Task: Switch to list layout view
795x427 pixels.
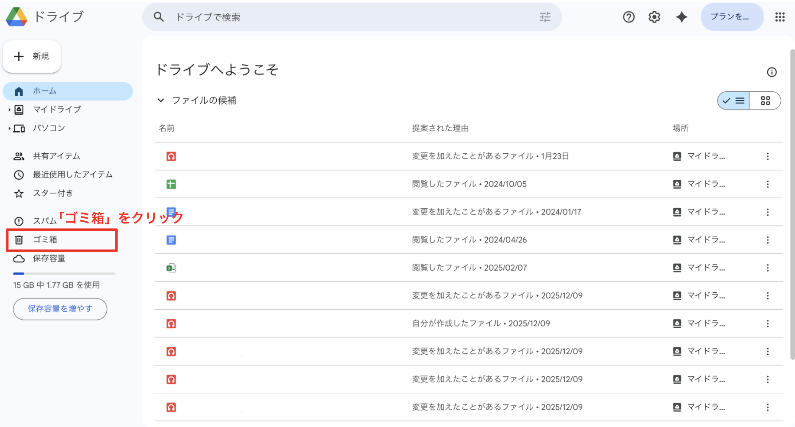Action: 733,100
